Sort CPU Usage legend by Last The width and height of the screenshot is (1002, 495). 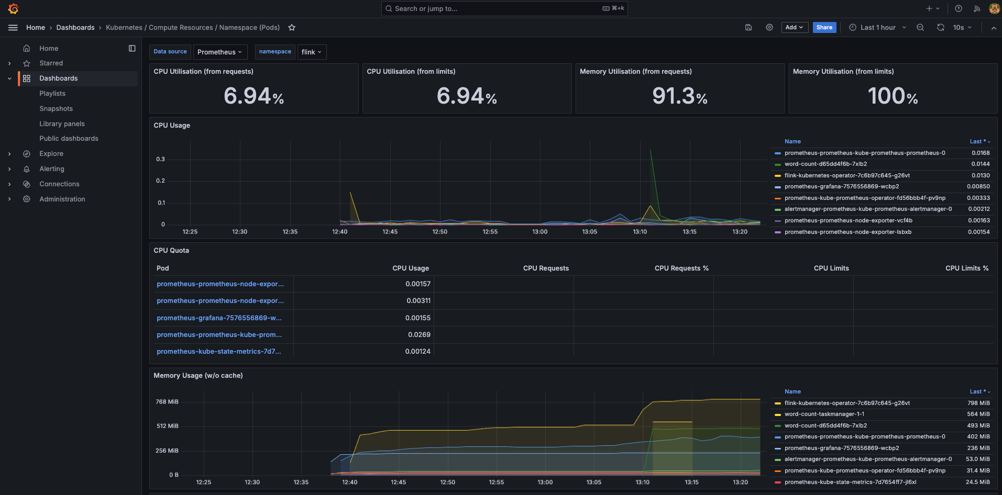pyautogui.click(x=979, y=141)
